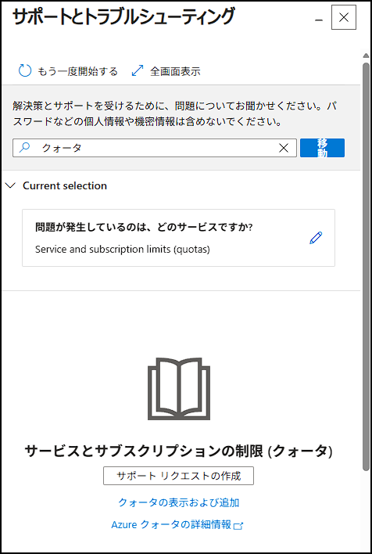Screen dimensions: 372x554
Task: Click the 全画面表示 full screen arrows icon
Action: point(138,70)
